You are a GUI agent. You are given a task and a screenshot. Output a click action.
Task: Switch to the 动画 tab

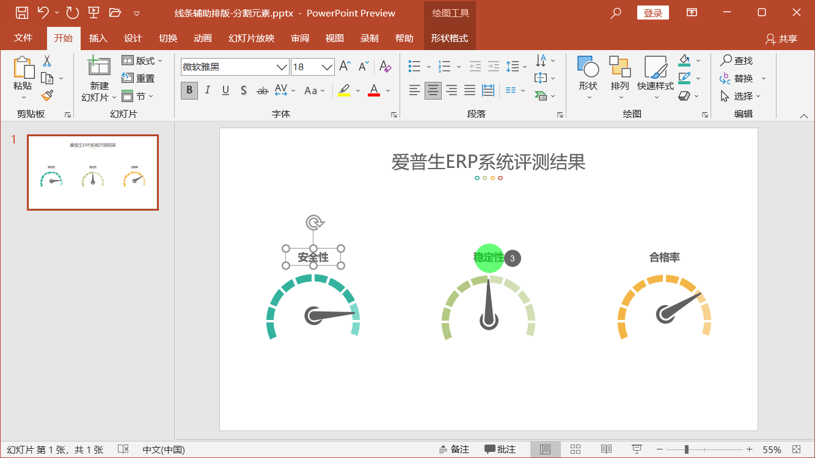pos(202,38)
